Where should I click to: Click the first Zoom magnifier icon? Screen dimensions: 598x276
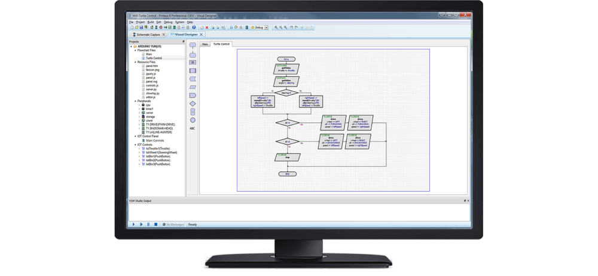[x=276, y=27]
